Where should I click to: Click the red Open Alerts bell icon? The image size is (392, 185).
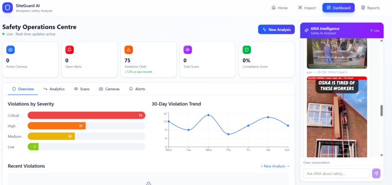tap(70, 50)
